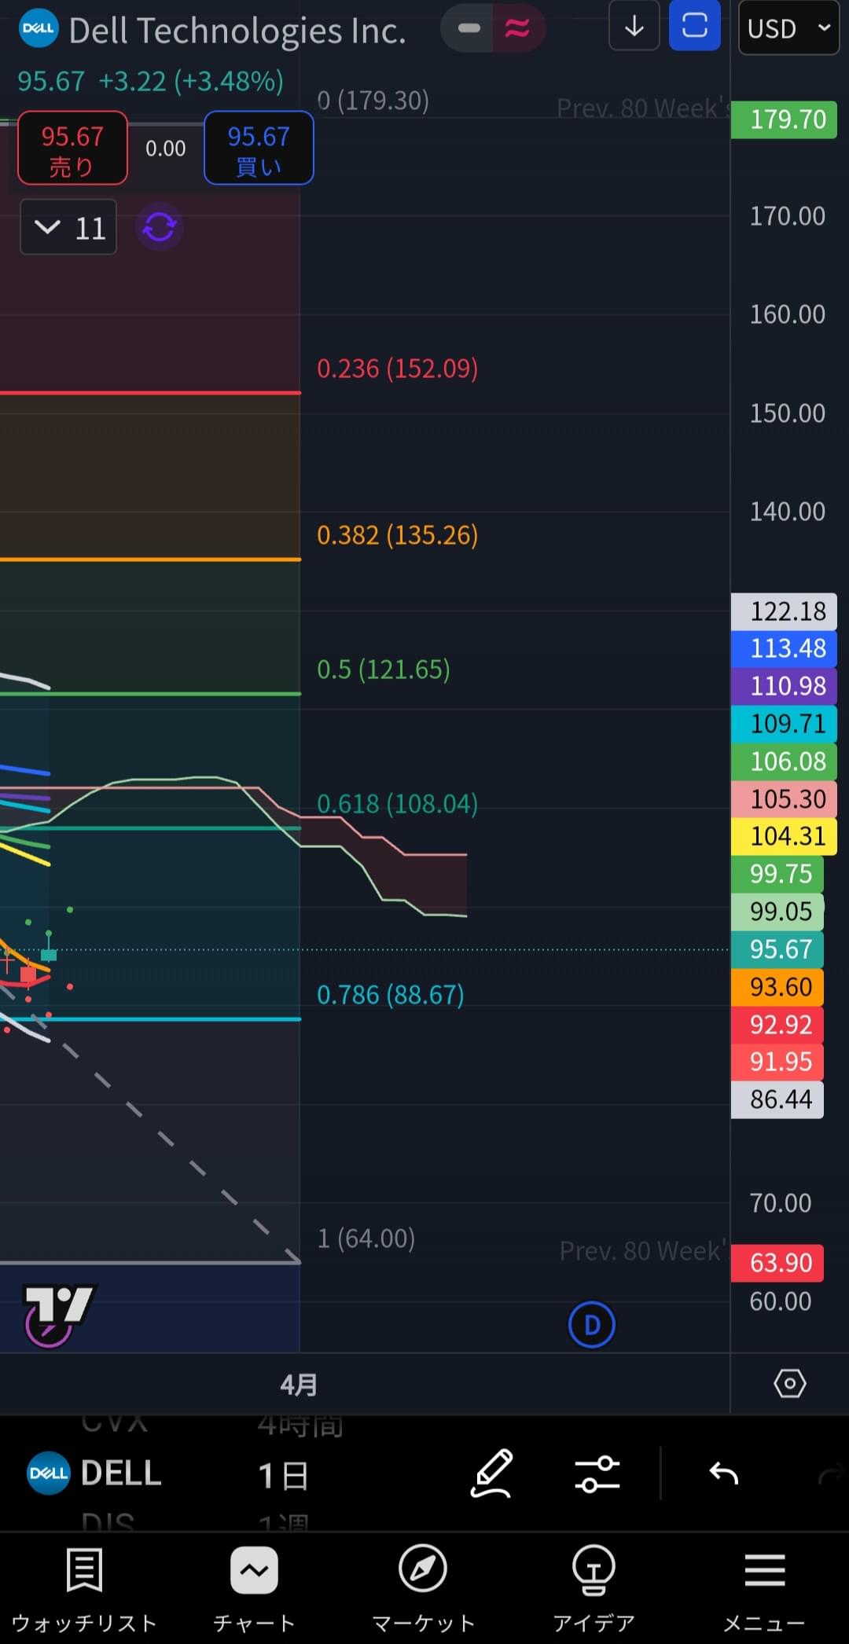The image size is (849, 1644).
Task: Tap the light green 99.05 price label
Action: click(777, 912)
